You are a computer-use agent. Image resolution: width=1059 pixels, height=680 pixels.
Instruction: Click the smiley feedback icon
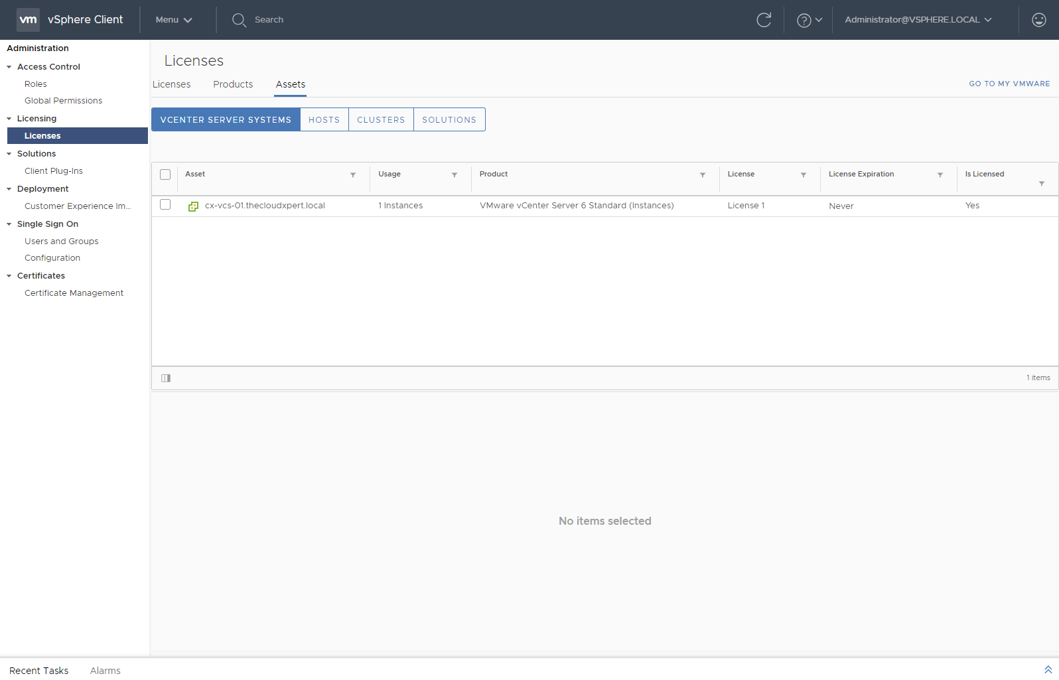point(1038,20)
